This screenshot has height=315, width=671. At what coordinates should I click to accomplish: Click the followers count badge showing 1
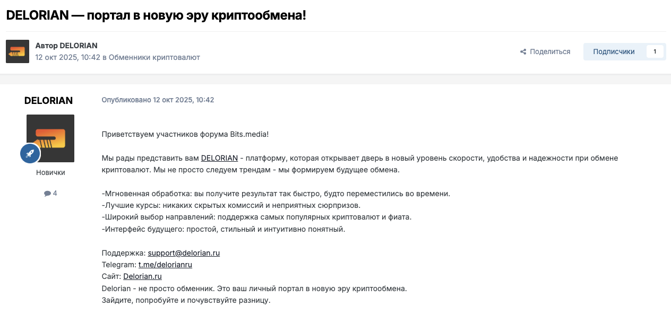655,51
